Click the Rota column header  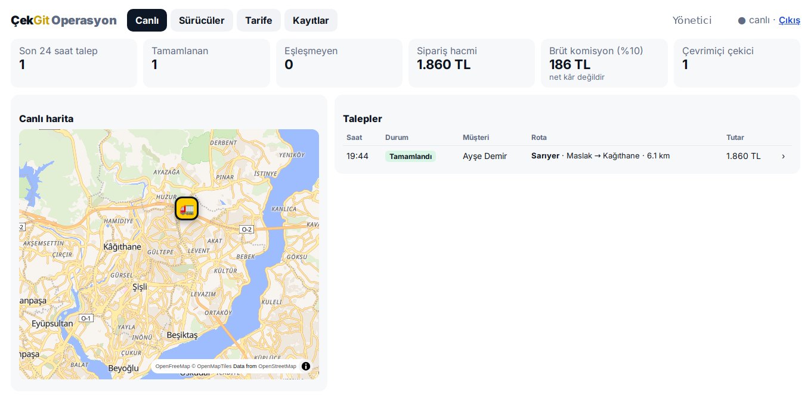(539, 138)
